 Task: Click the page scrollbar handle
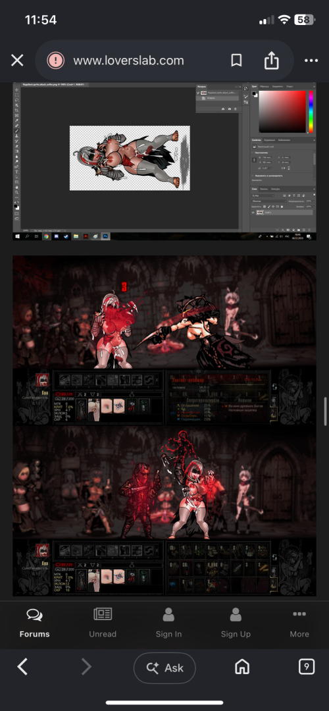325,411
